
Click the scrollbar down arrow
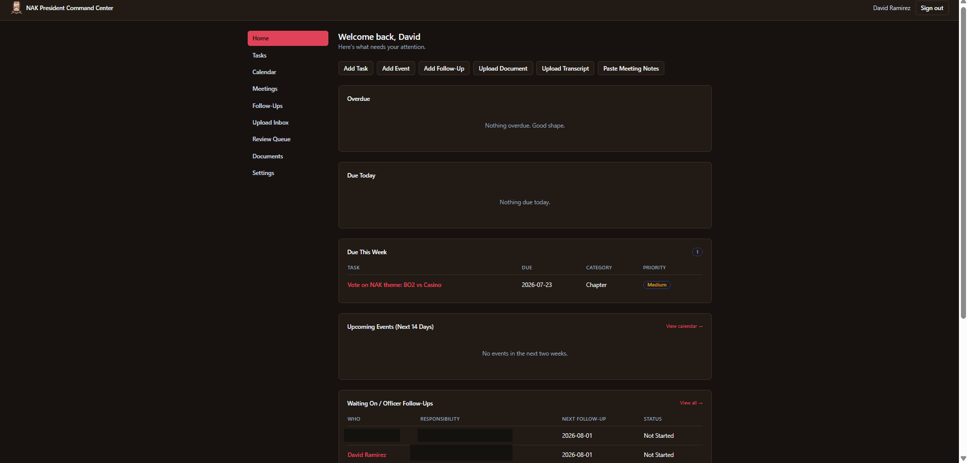(x=963, y=458)
